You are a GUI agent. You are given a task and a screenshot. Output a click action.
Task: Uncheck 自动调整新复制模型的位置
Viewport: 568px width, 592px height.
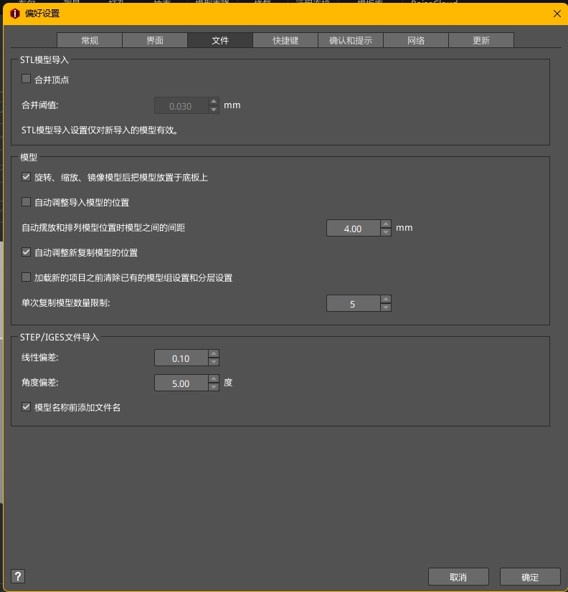[x=26, y=252]
